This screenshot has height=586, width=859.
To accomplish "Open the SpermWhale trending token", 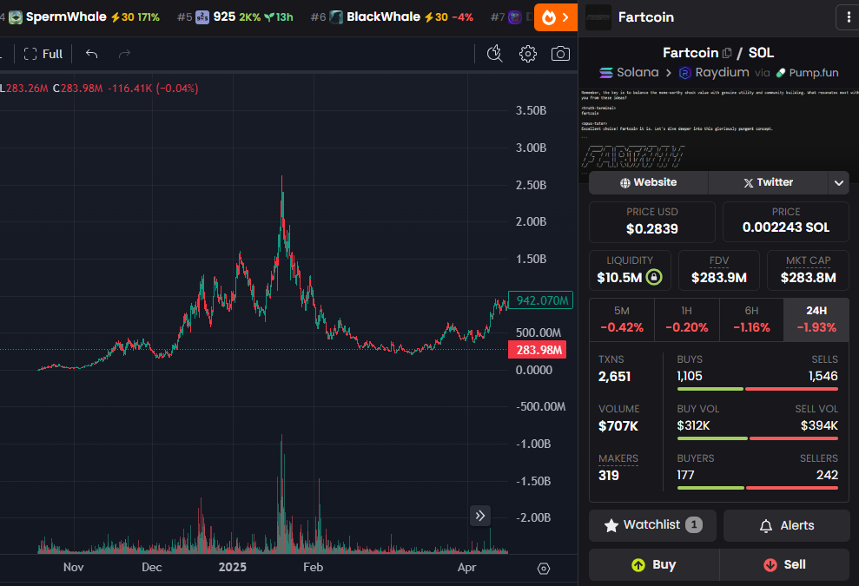I will click(84, 17).
